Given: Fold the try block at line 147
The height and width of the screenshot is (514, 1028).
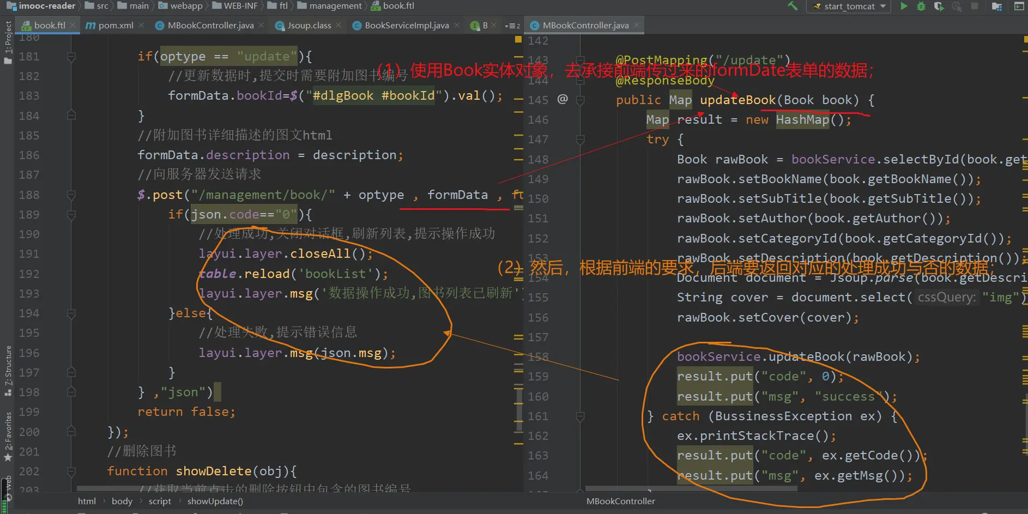Looking at the screenshot, I should pyautogui.click(x=580, y=140).
